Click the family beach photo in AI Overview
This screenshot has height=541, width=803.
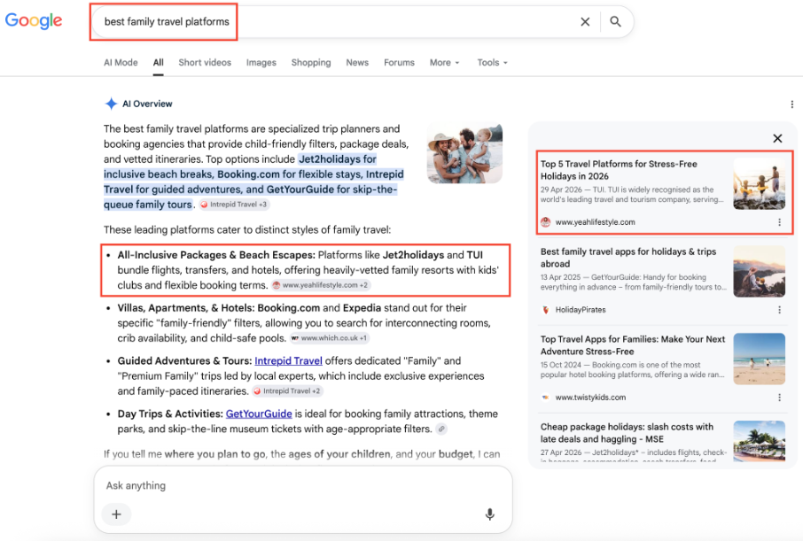click(464, 153)
